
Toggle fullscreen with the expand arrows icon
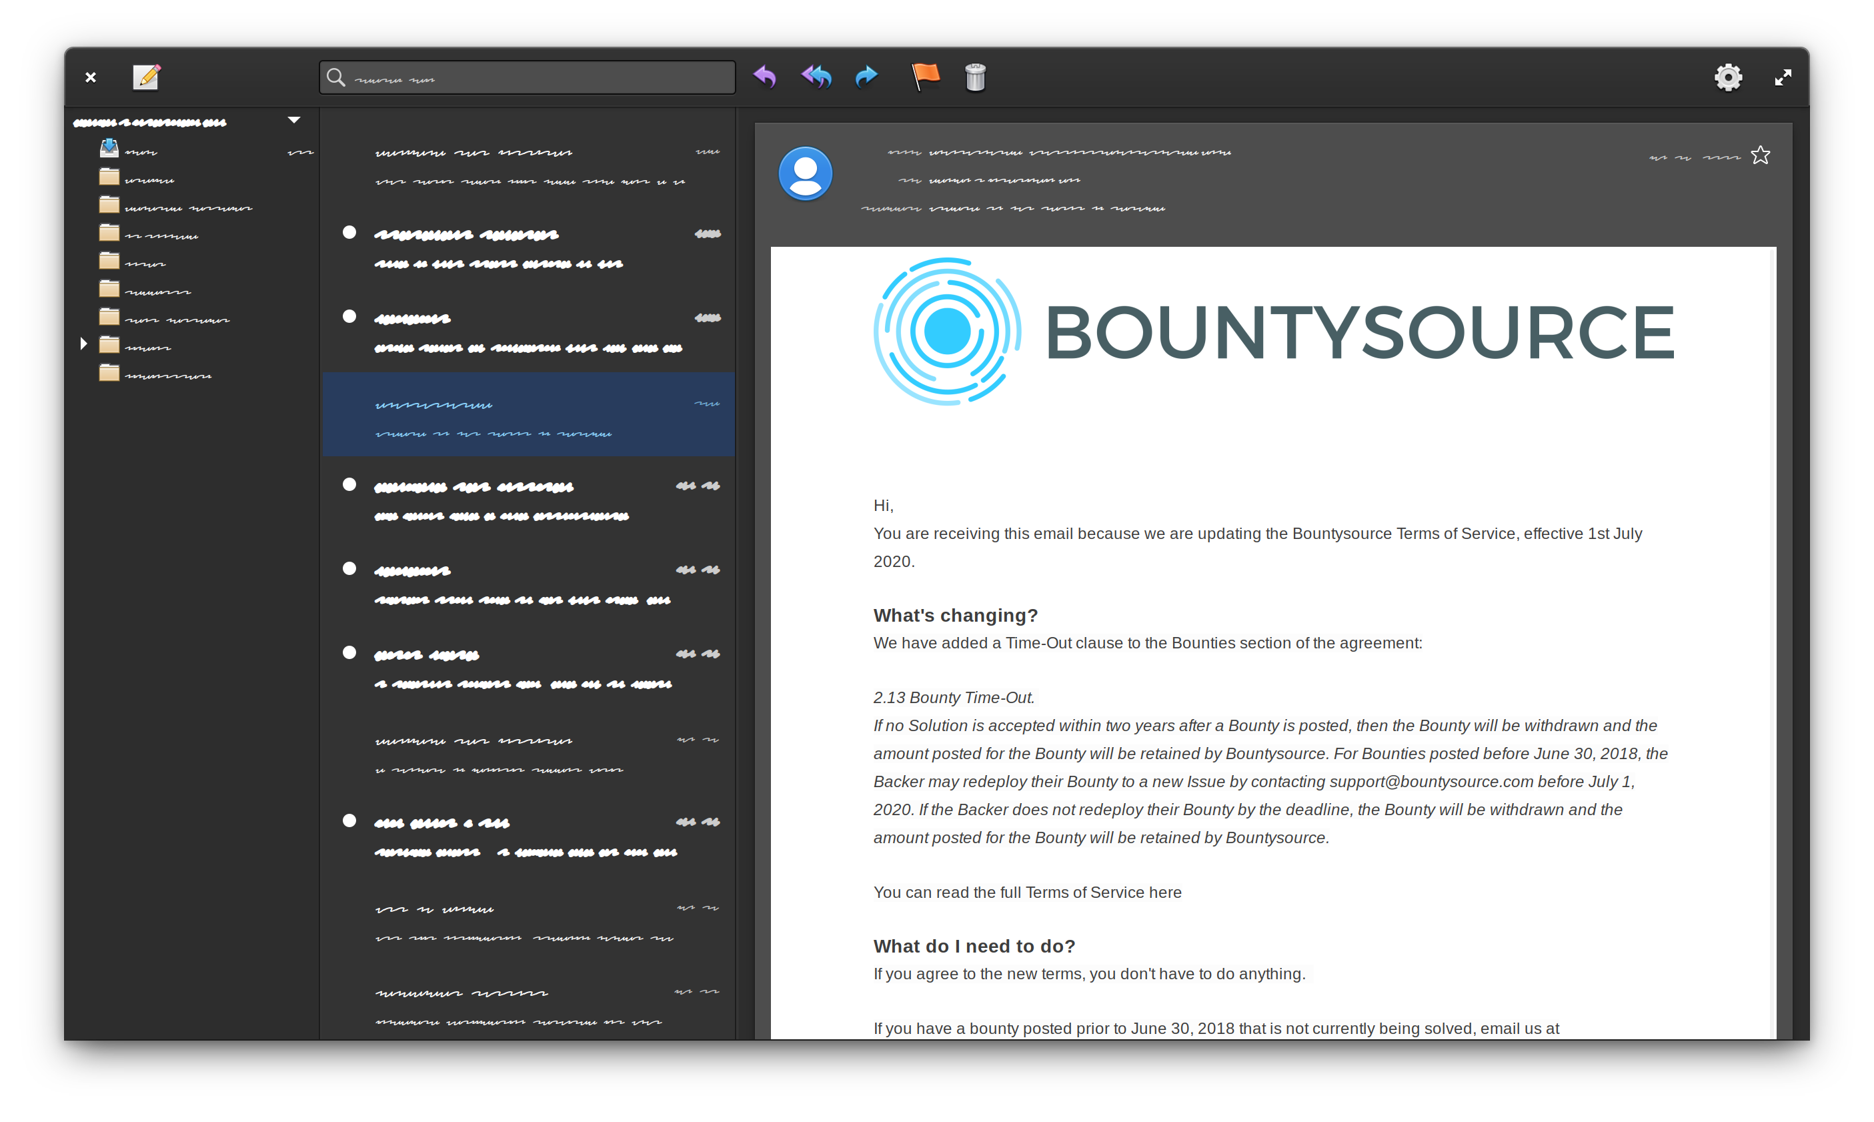pos(1783,78)
